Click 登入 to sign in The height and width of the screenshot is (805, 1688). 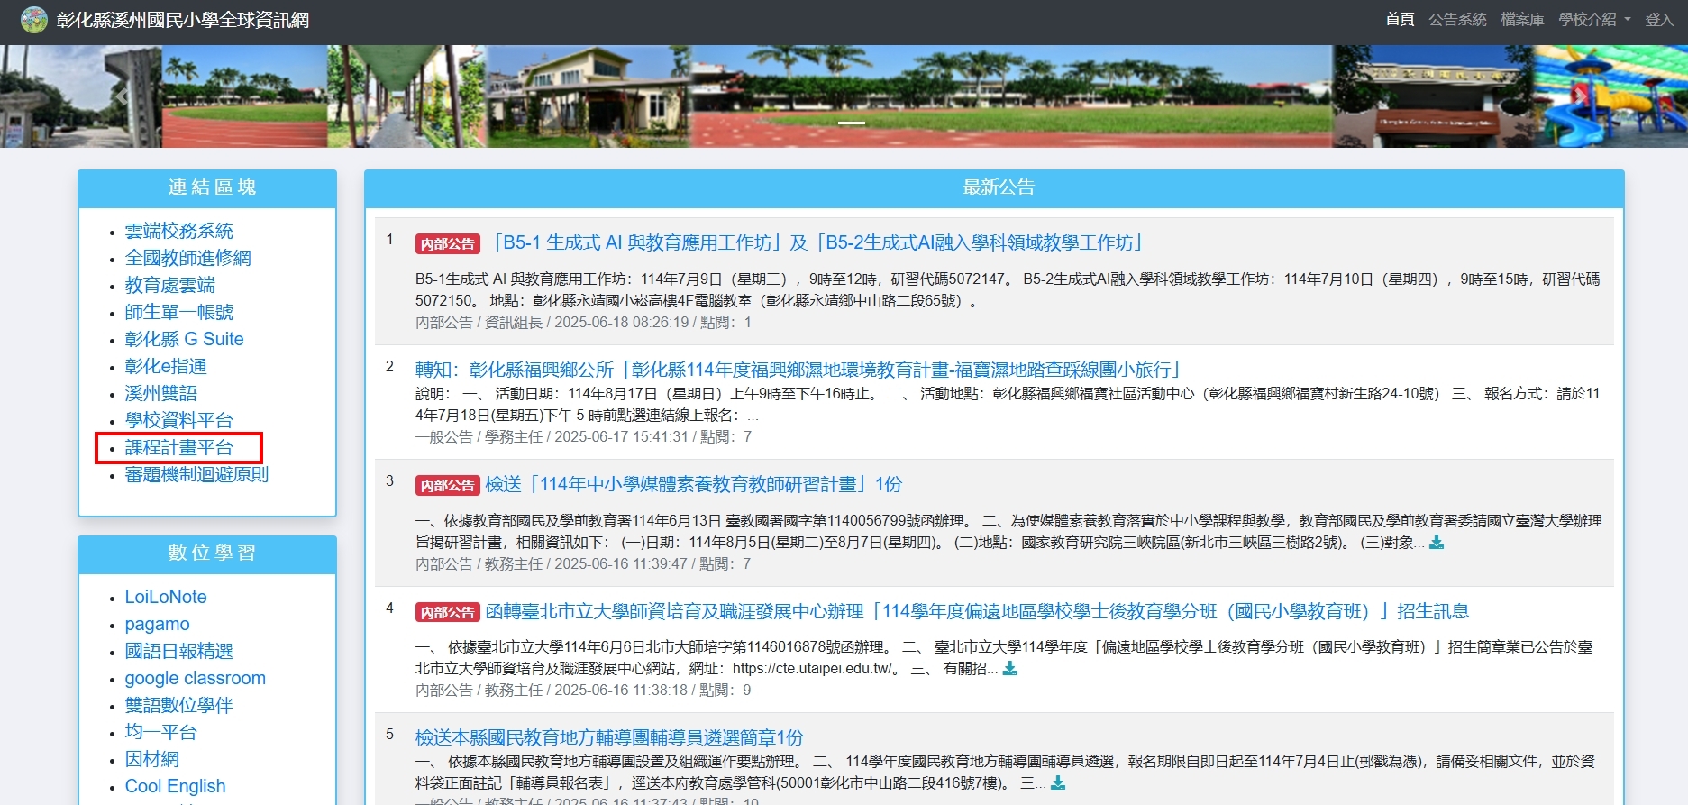[1658, 19]
